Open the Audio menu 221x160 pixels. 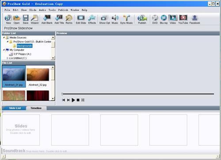coord(42,10)
